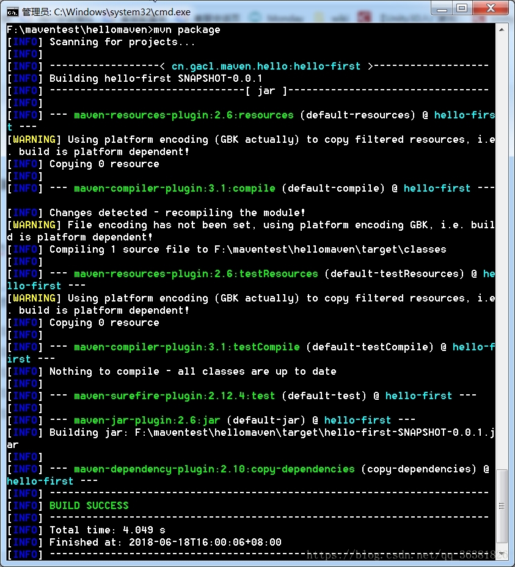Click 'maven-compiler-plugin:3.1:compile' text
This screenshot has width=515, height=567.
175,189
